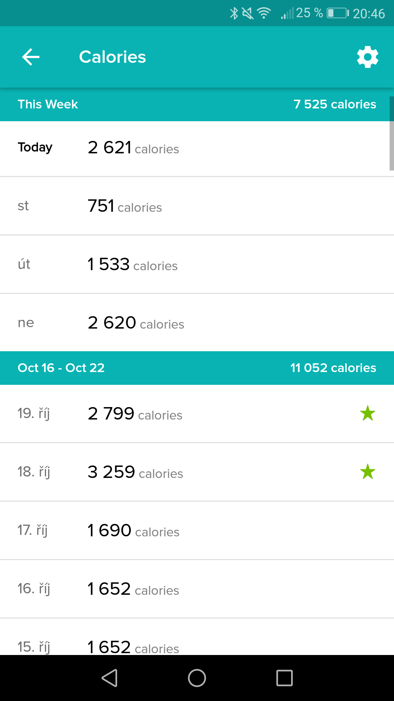Open the 16. říj 1 652 calories row
This screenshot has height=701, width=394.
[197, 589]
